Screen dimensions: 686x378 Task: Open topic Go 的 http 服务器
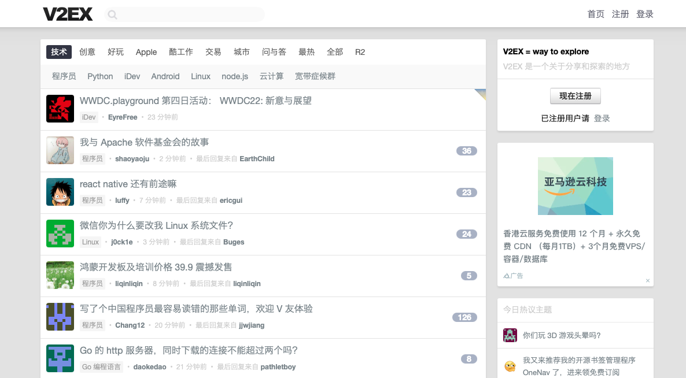(189, 350)
